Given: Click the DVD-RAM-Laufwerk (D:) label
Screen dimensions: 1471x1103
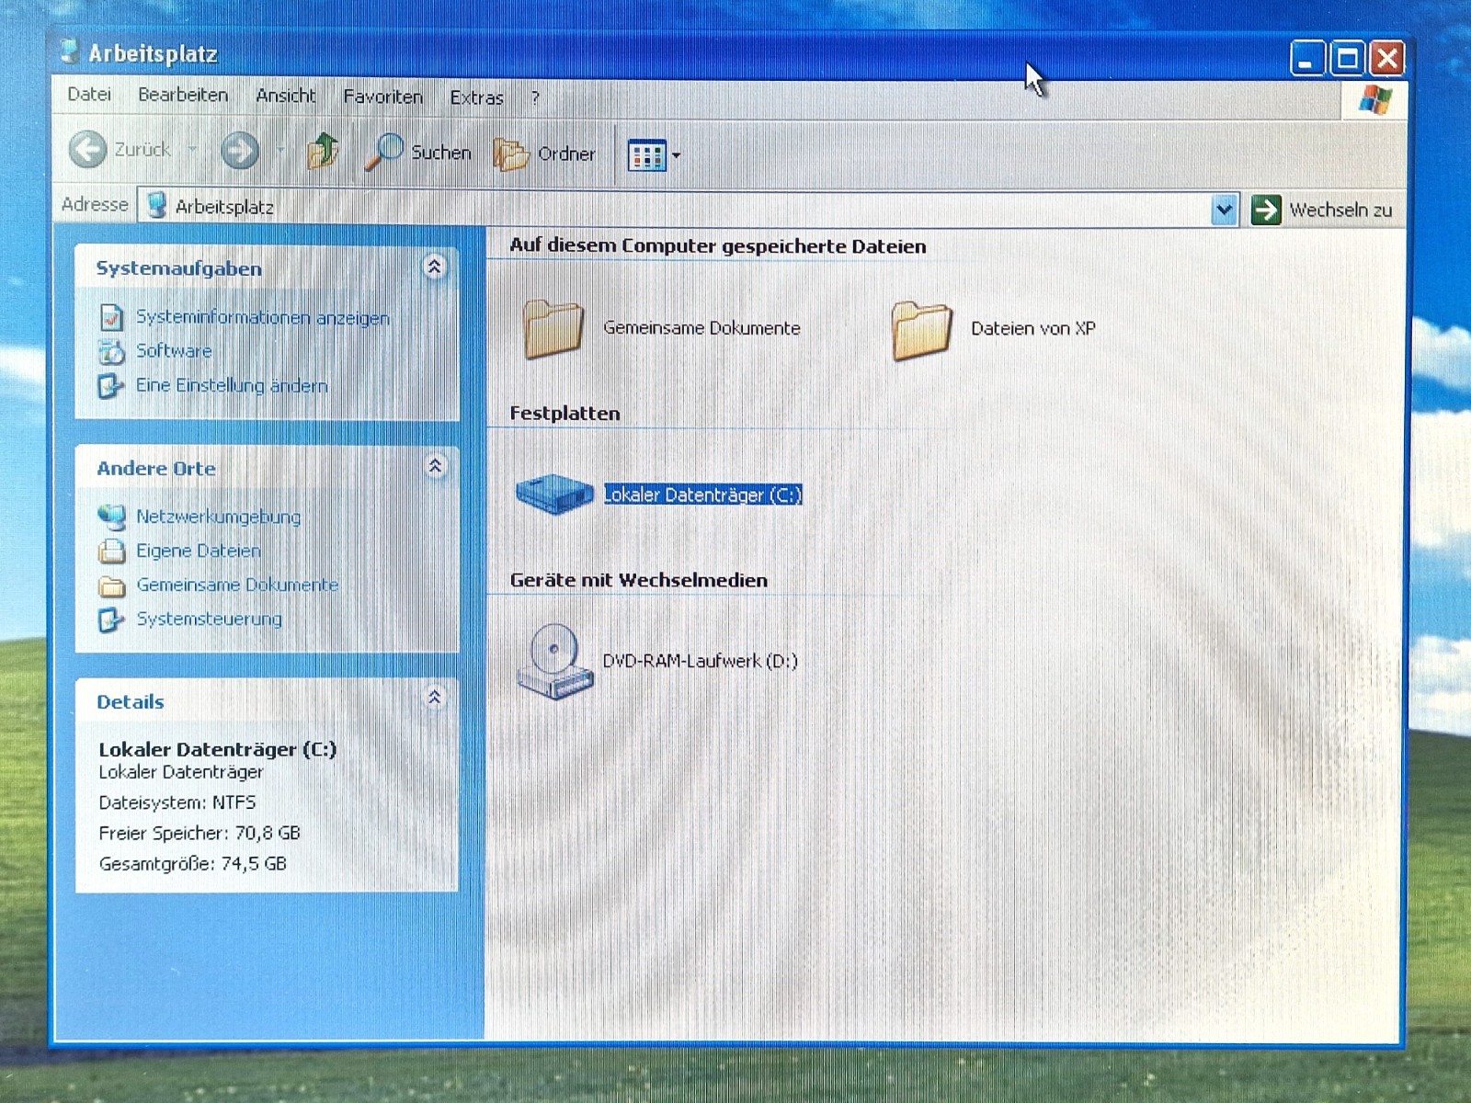Looking at the screenshot, I should click(x=700, y=661).
